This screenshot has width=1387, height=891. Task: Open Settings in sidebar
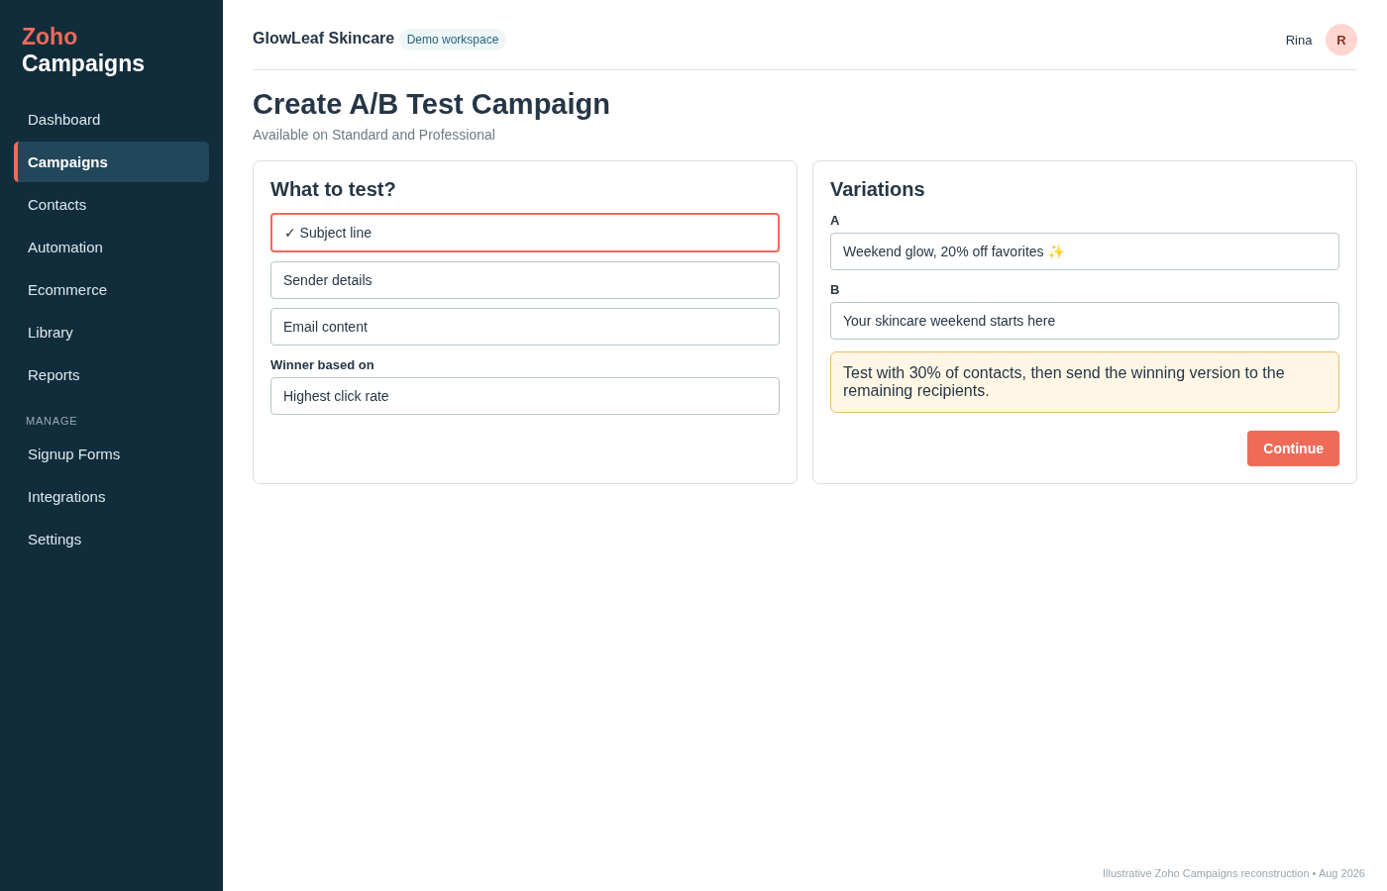(x=111, y=540)
